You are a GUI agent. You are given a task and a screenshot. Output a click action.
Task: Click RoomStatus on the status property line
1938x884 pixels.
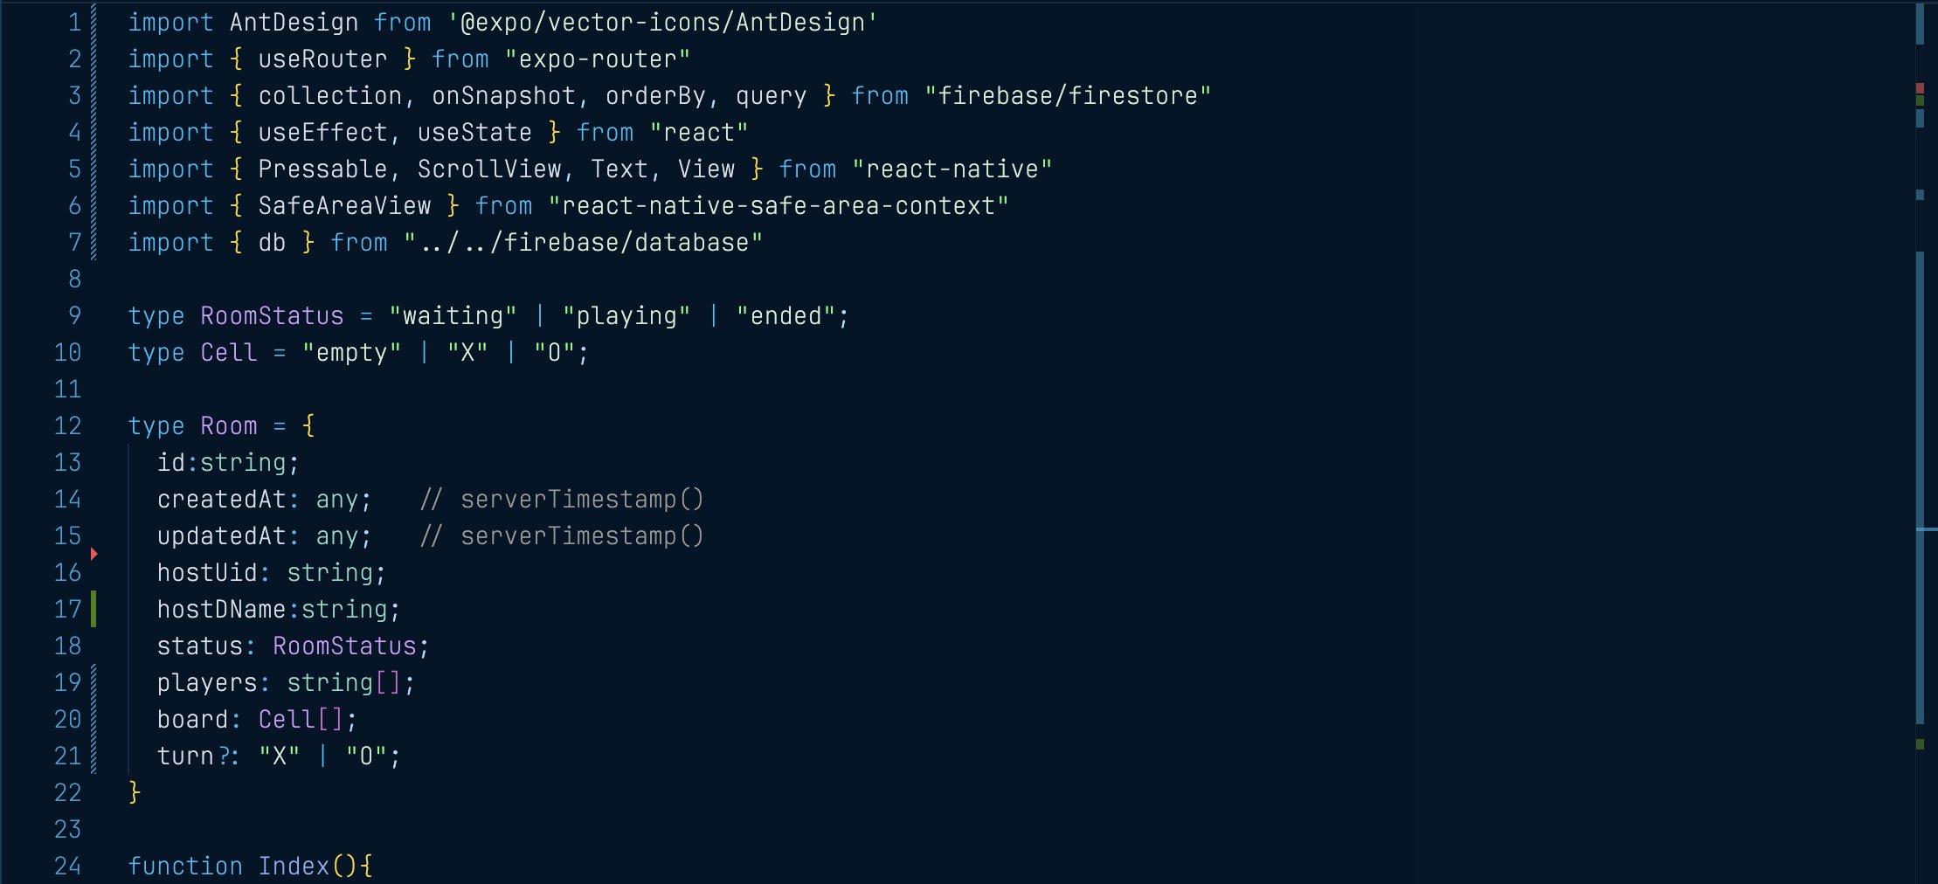click(x=344, y=646)
